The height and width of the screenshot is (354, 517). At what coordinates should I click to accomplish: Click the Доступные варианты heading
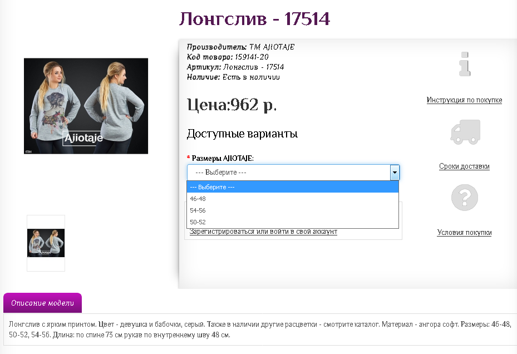coord(242,134)
